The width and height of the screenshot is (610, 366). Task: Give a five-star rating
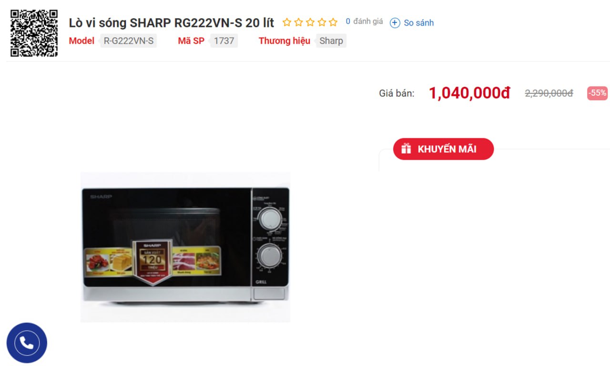(333, 22)
